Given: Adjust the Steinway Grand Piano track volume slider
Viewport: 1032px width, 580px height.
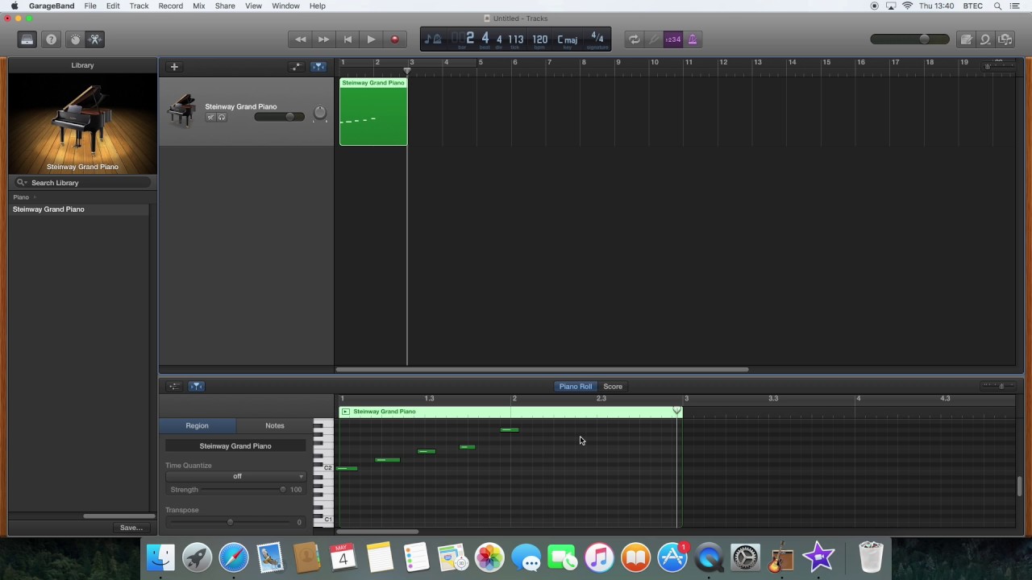Looking at the screenshot, I should point(280,117).
